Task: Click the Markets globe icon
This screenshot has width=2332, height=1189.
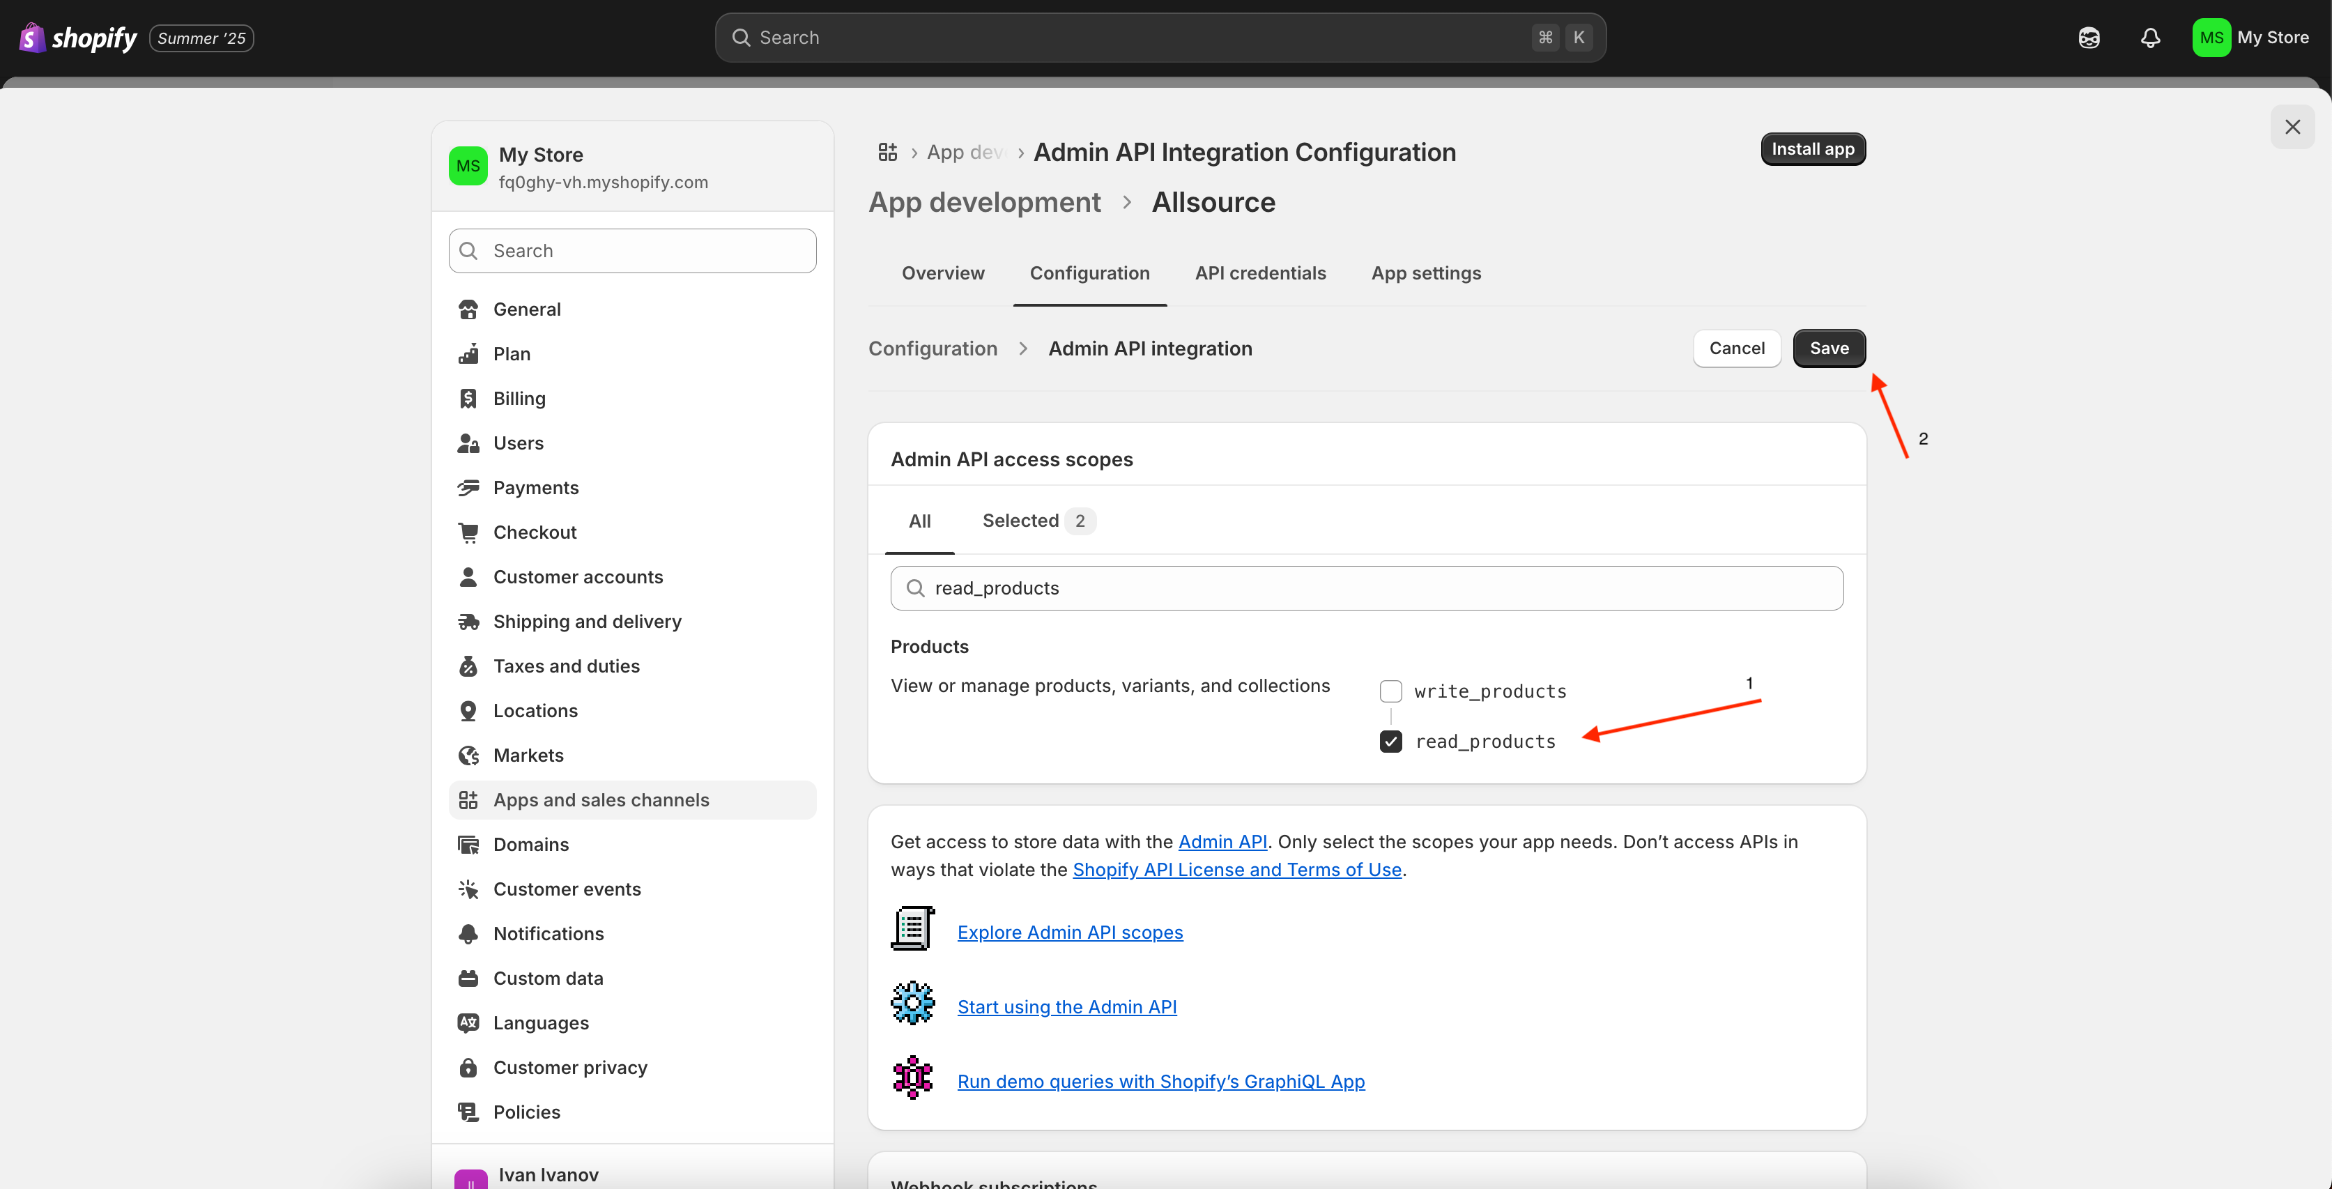Action: [468, 755]
